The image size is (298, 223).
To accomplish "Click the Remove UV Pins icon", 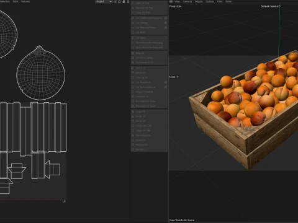I will pos(133,8).
